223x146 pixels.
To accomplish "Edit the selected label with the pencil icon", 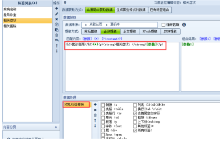I will click(x=57, y=14).
